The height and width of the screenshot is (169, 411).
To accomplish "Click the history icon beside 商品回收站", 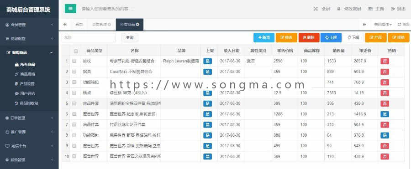I will tap(16, 103).
